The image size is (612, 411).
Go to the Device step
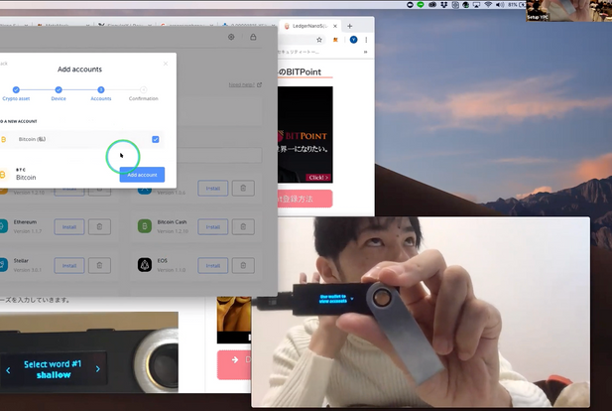pos(59,93)
